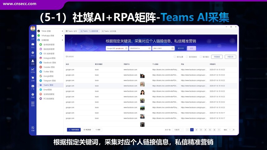Image resolution: width=267 pixels, height=150 pixels.
Task: Click the next page arrow
Action: (x=219, y=130)
